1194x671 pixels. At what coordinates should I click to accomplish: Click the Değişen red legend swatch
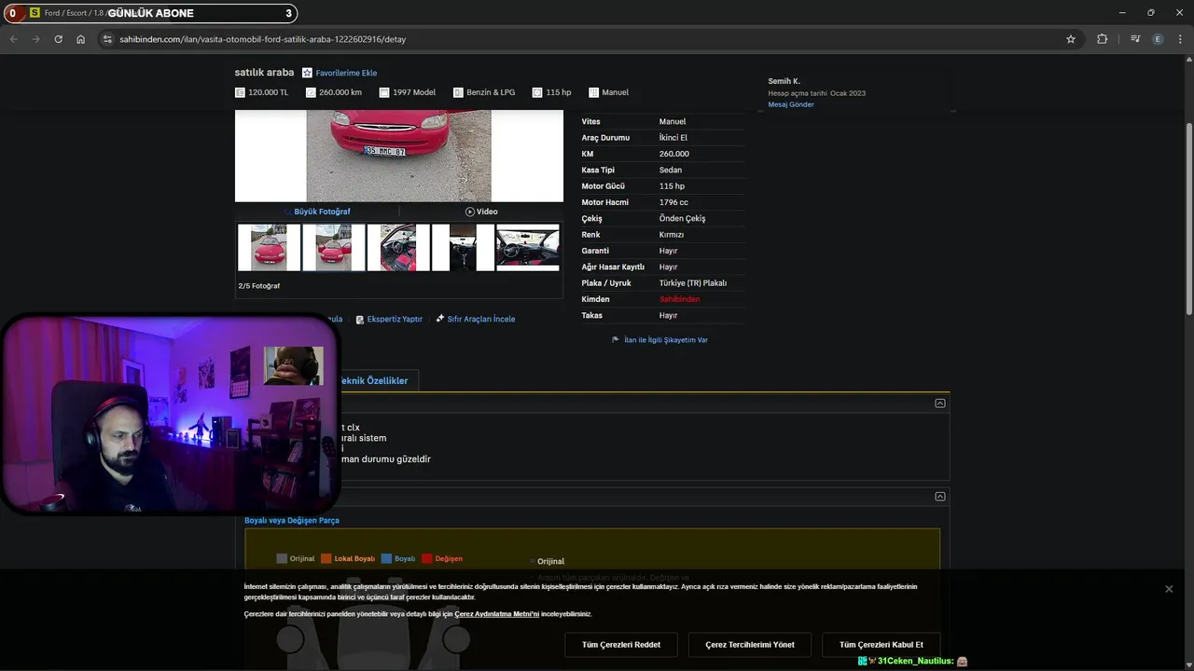pyautogui.click(x=427, y=558)
